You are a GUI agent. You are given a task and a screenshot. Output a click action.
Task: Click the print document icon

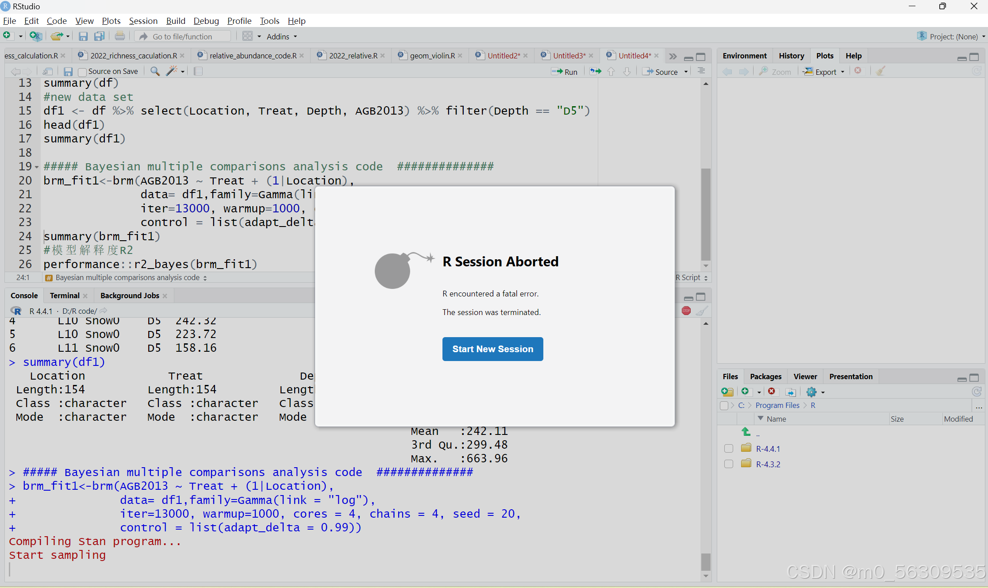[119, 36]
